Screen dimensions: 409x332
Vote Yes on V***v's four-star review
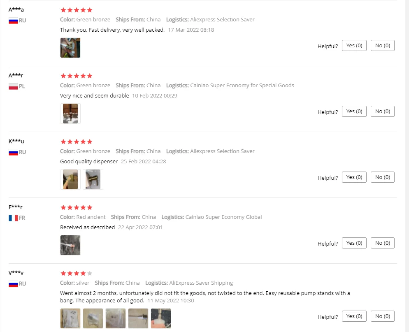click(354, 316)
